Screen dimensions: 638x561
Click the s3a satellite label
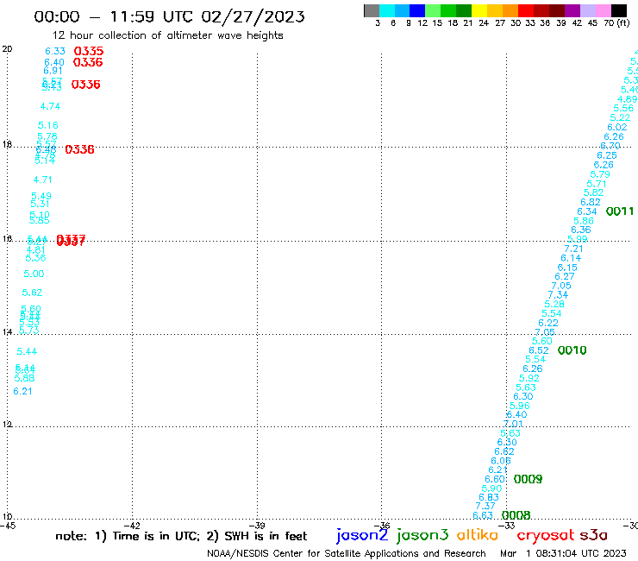(594, 535)
